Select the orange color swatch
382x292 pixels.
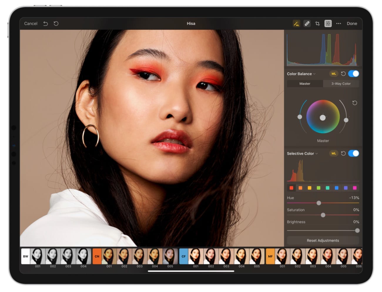[300, 188]
